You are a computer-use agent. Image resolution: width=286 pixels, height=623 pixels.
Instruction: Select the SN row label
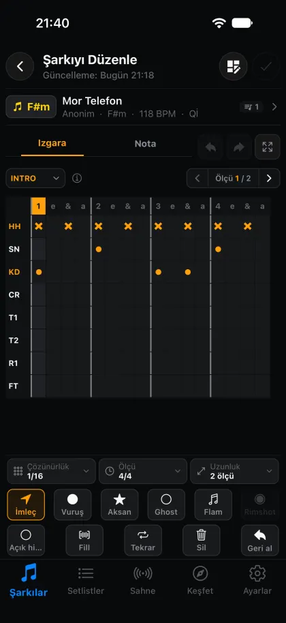[14, 249]
